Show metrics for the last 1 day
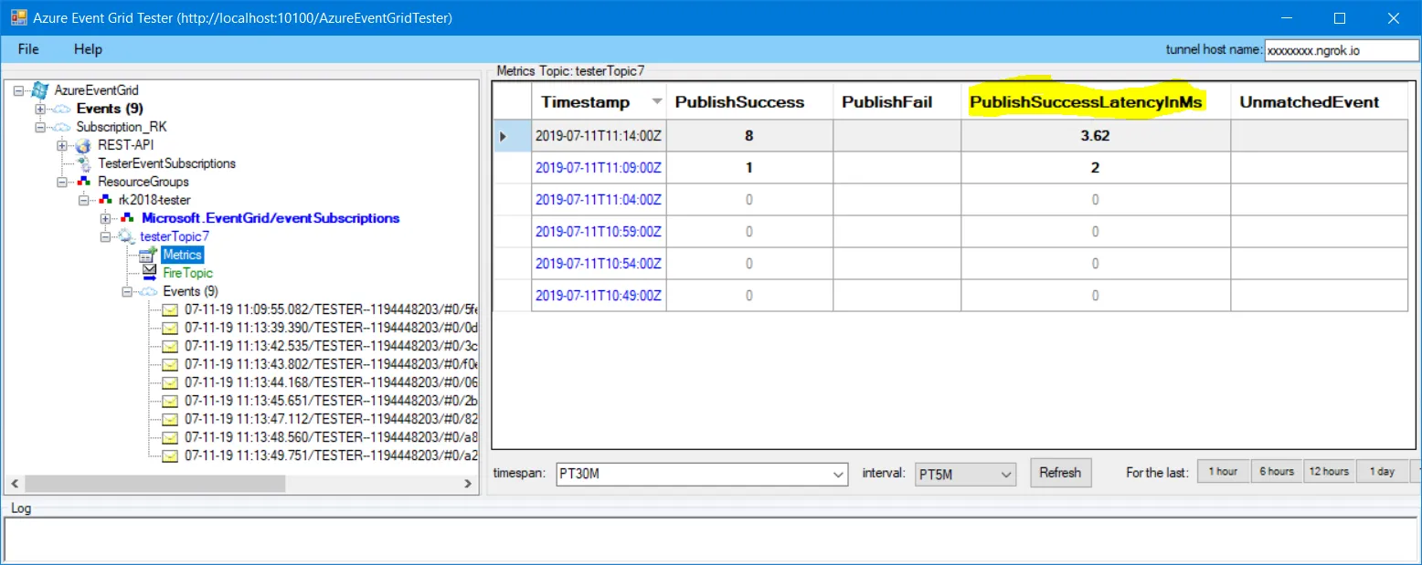The height and width of the screenshot is (565, 1422). click(1382, 472)
